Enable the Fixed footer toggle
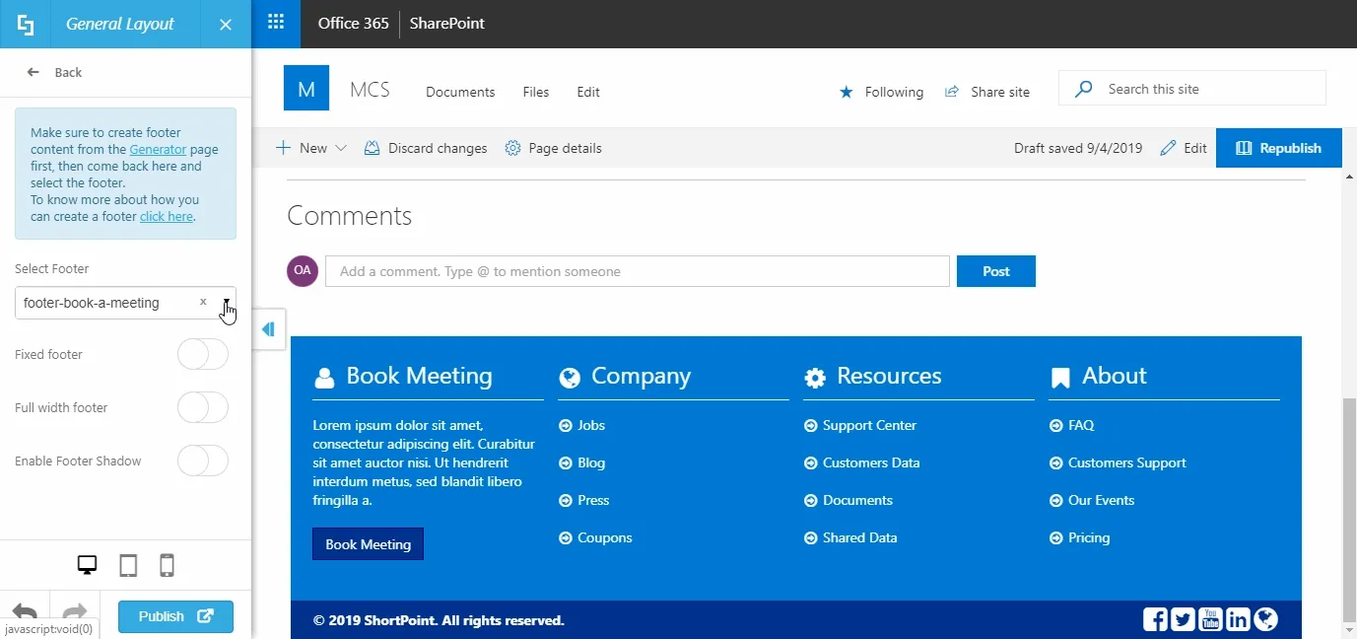The height and width of the screenshot is (639, 1357). [x=202, y=354]
